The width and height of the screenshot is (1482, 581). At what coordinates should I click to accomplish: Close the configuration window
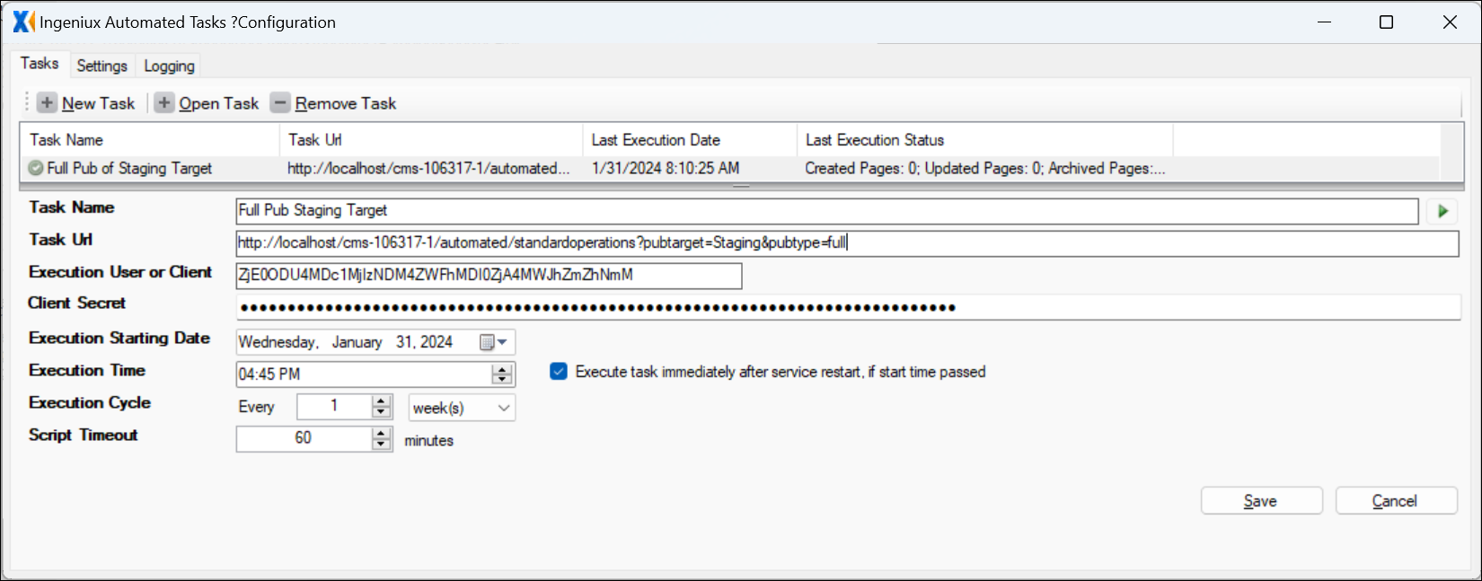point(1450,22)
